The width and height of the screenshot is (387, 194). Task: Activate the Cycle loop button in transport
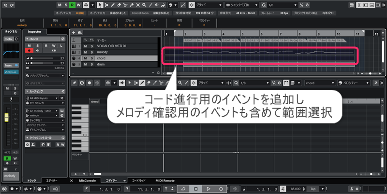tap(183, 189)
